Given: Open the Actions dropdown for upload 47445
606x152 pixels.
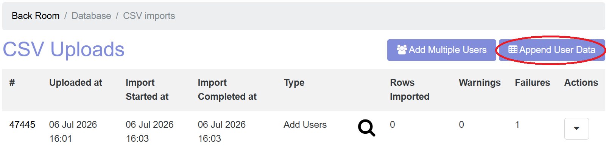Looking at the screenshot, I should click(576, 129).
